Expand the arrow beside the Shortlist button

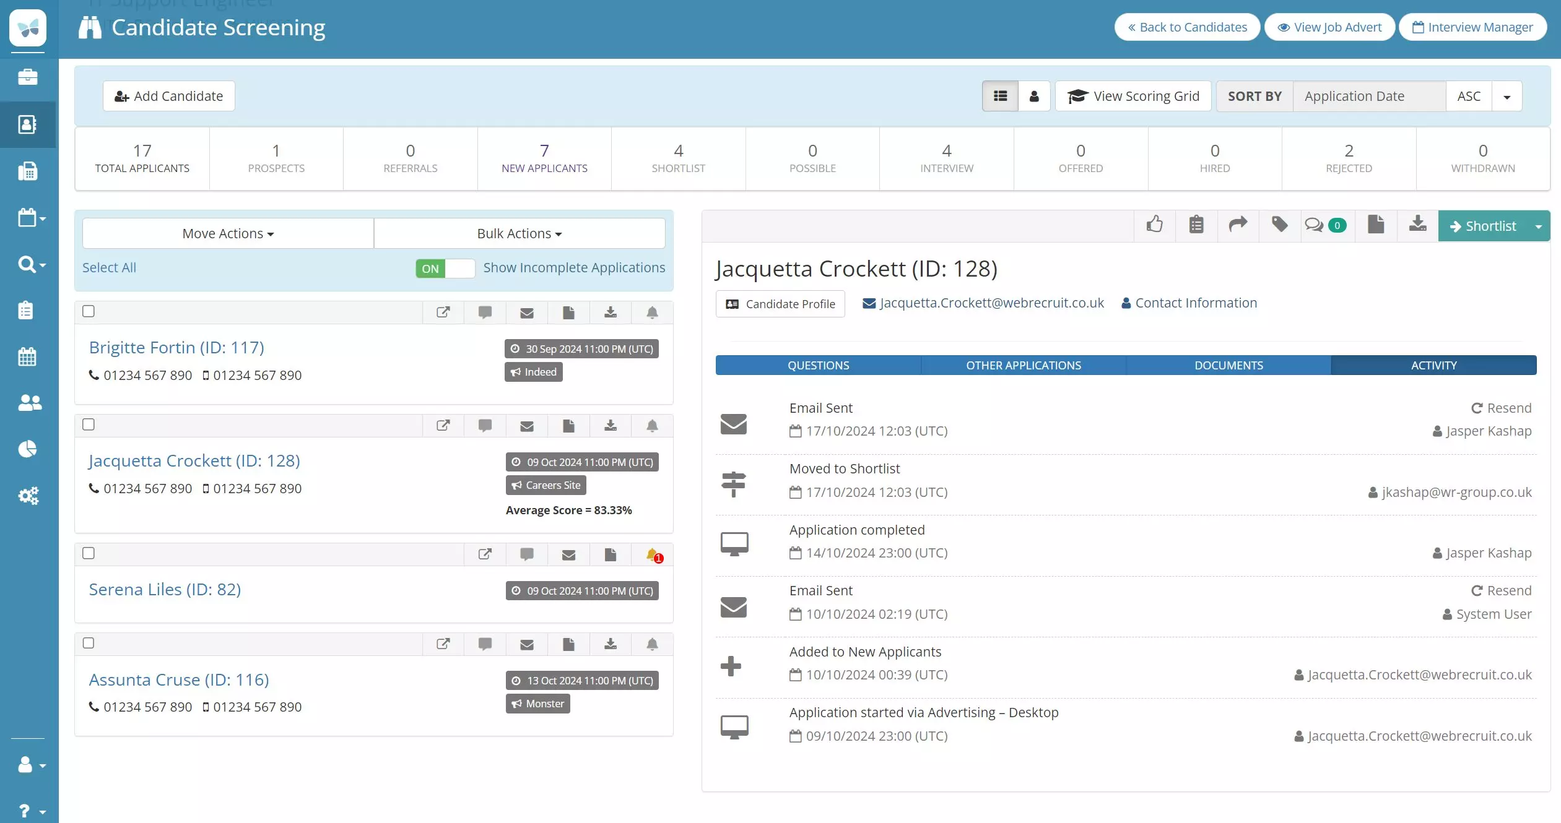[1538, 226]
